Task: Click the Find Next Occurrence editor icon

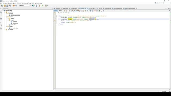Action: click(x=77, y=11)
